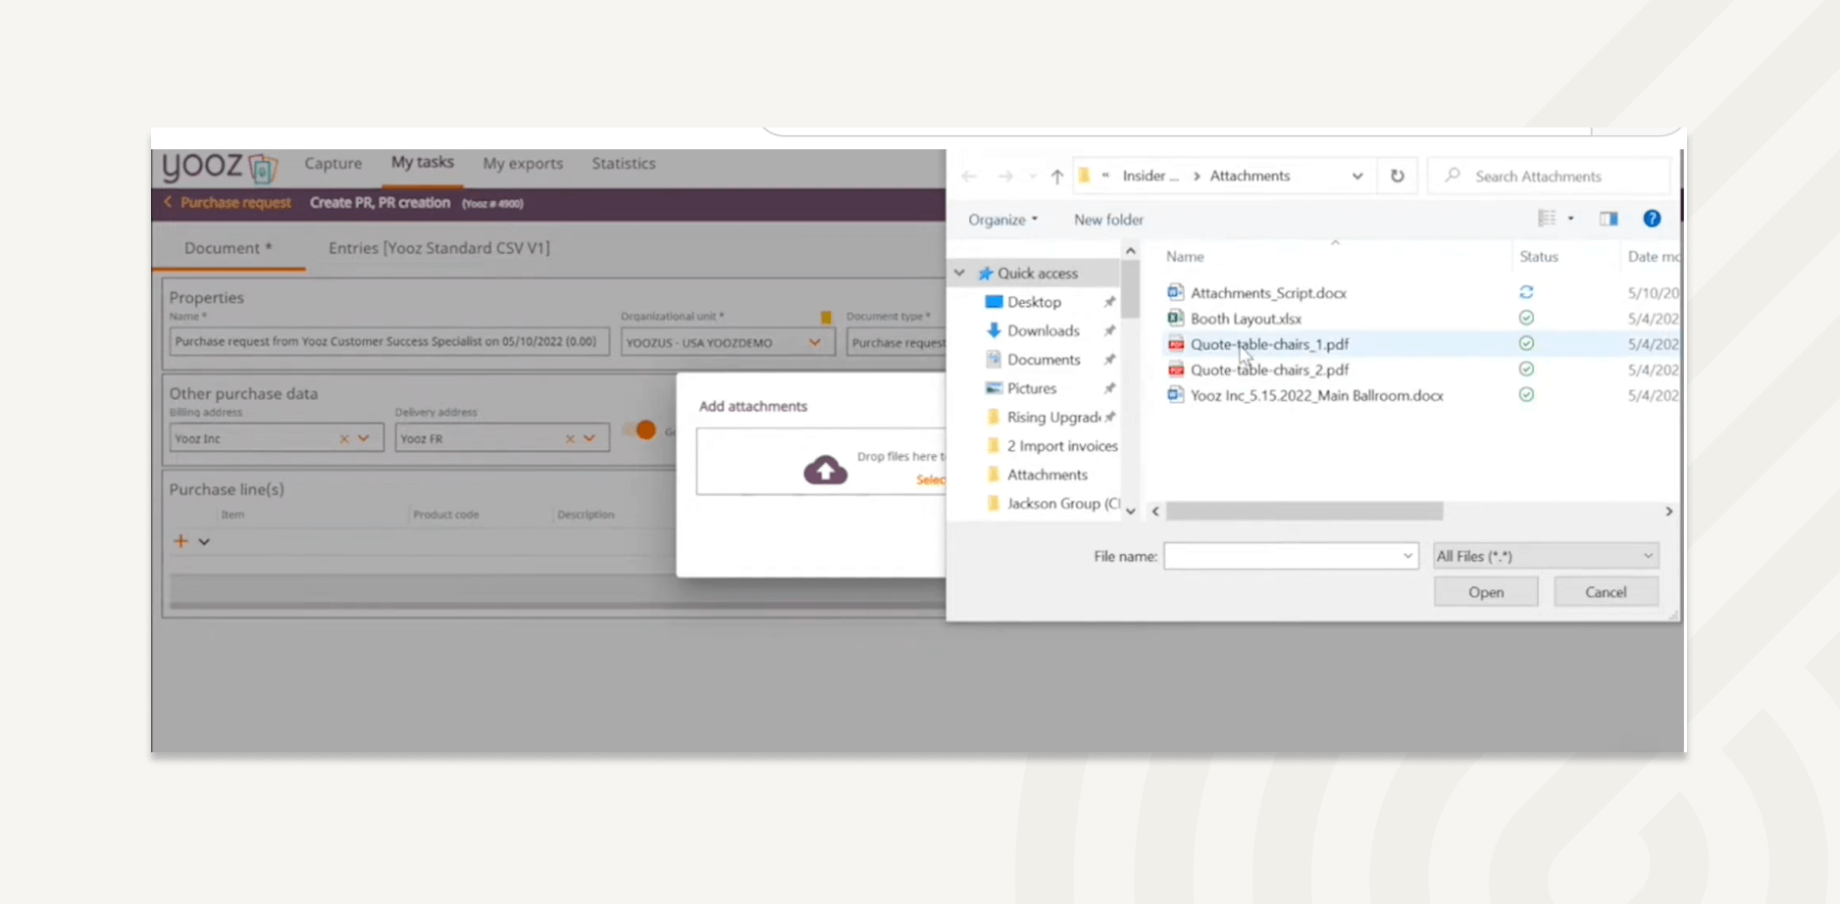Collapse Quick access tree
This screenshot has height=904, width=1840.
[959, 274]
